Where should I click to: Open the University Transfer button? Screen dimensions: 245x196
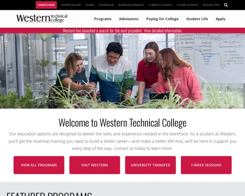point(150,165)
